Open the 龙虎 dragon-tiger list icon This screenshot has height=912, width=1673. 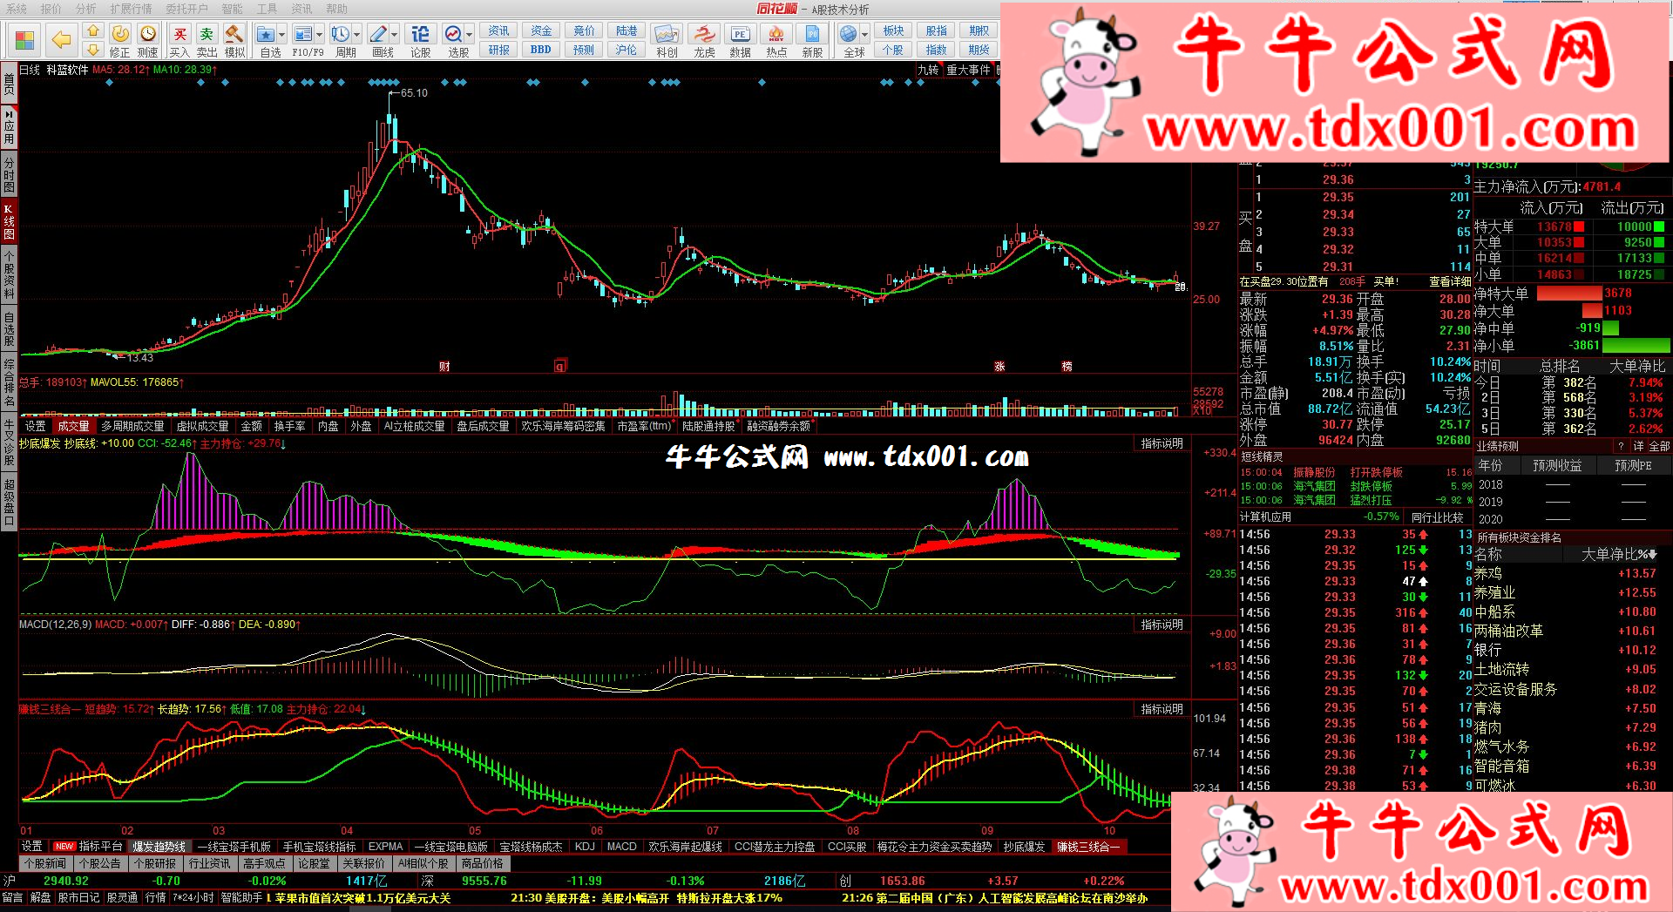704,35
